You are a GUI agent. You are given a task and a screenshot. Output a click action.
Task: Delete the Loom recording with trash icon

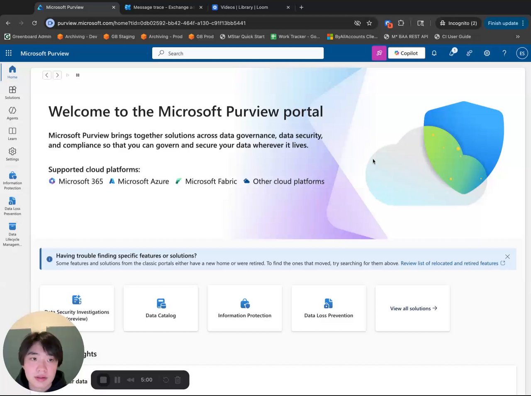(x=178, y=380)
